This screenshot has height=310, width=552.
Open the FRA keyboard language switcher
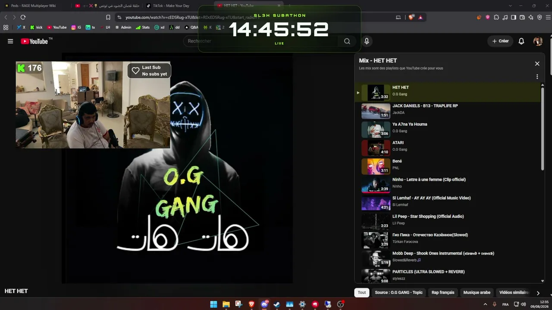coord(505,304)
